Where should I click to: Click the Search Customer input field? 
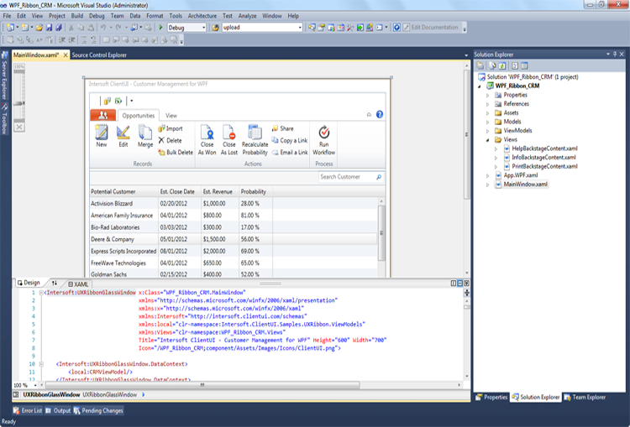pos(345,177)
